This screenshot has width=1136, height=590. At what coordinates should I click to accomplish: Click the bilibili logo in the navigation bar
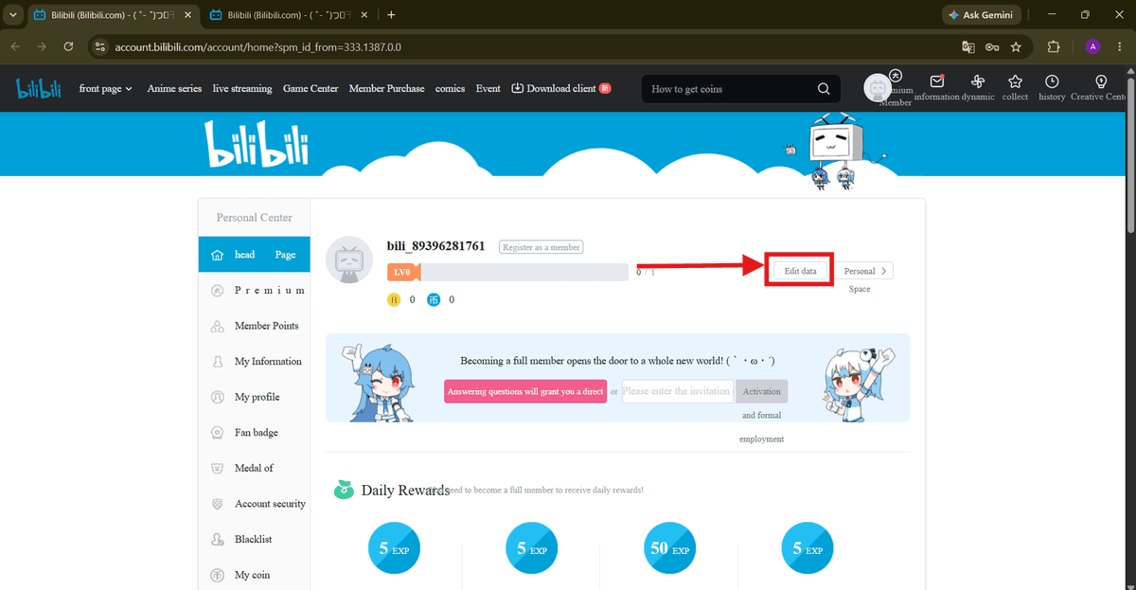click(x=38, y=88)
